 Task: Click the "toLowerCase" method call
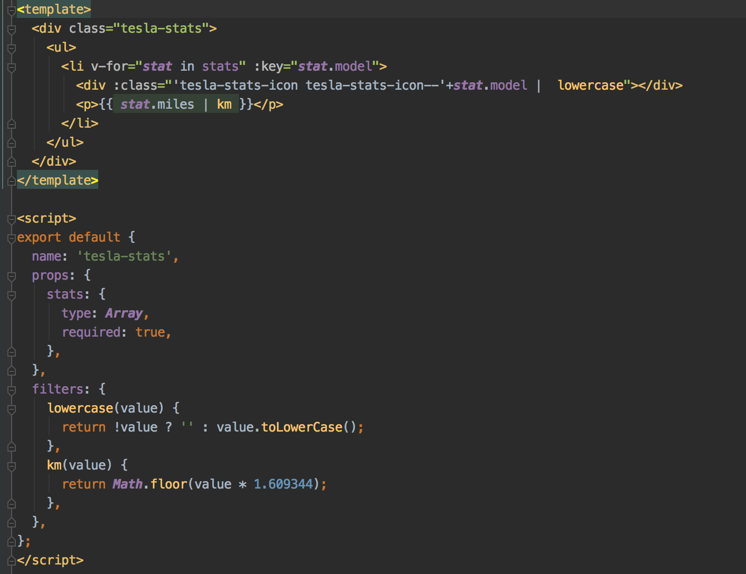(302, 427)
